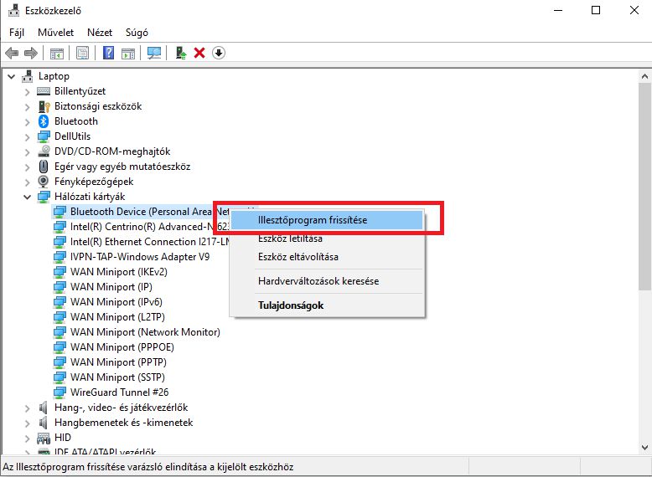Expand the DVD/CD-ROM-meghajtók category

pos(28,151)
